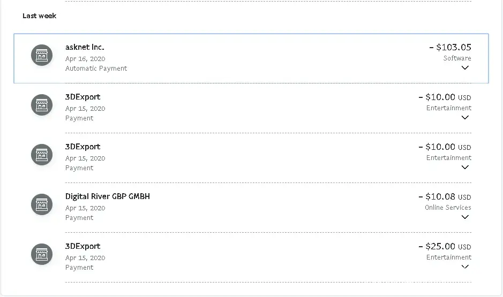Viewport: 503px width, 297px height.
Task: Click the Online Services category label
Action: coord(448,207)
